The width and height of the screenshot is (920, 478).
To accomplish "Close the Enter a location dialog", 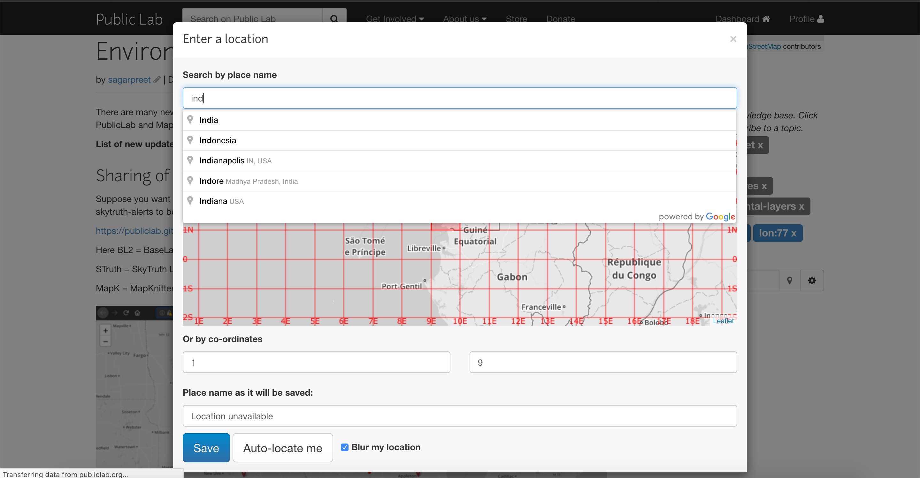I will click(x=733, y=39).
